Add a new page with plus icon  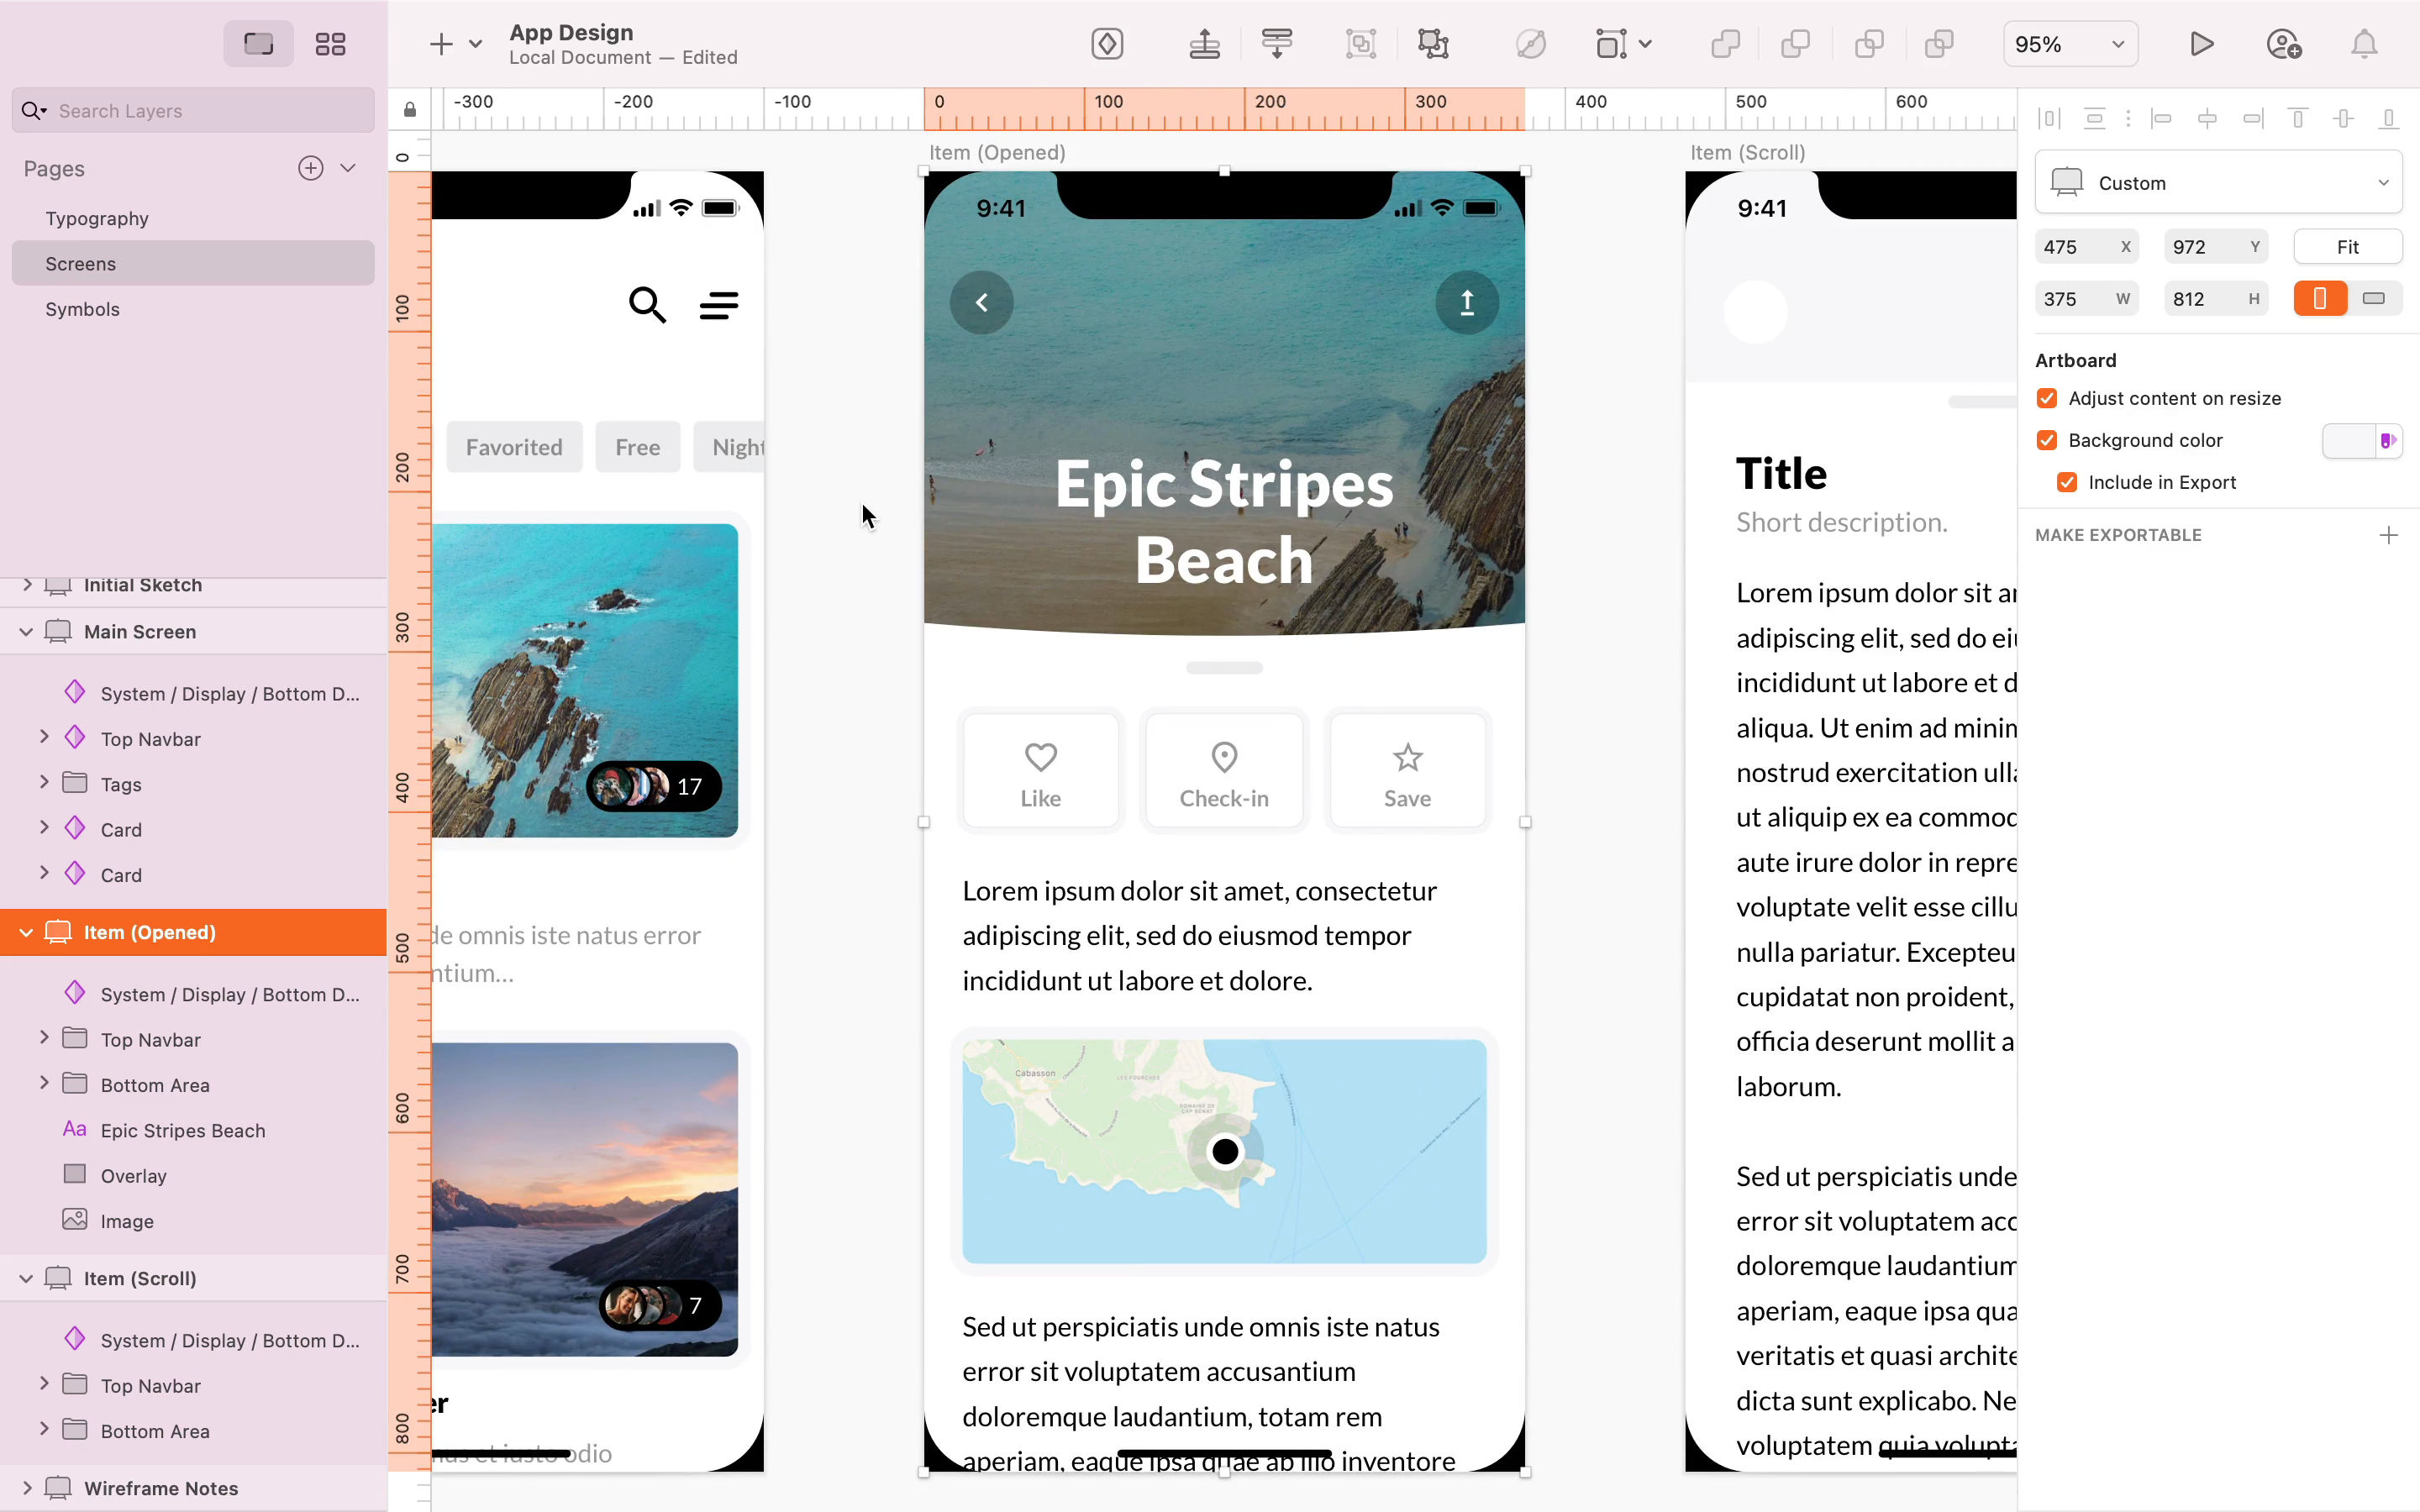click(311, 168)
